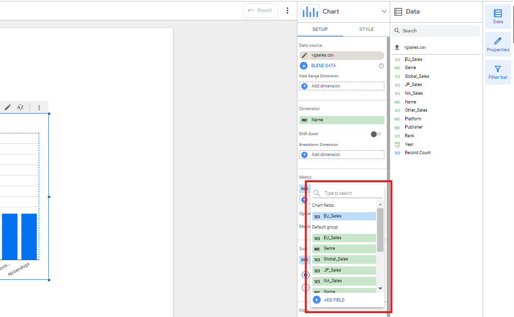The image size is (514, 317).
Task: Edit the vgsales.csv data source pencil icon
Action: click(304, 56)
